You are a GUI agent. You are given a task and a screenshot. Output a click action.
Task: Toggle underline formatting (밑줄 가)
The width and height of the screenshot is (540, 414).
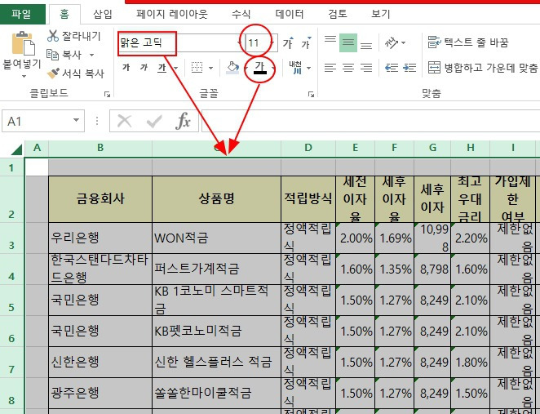[162, 68]
